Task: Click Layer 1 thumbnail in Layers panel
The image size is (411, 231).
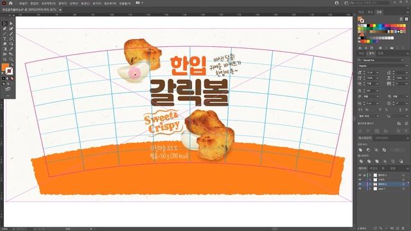Action: (375, 189)
